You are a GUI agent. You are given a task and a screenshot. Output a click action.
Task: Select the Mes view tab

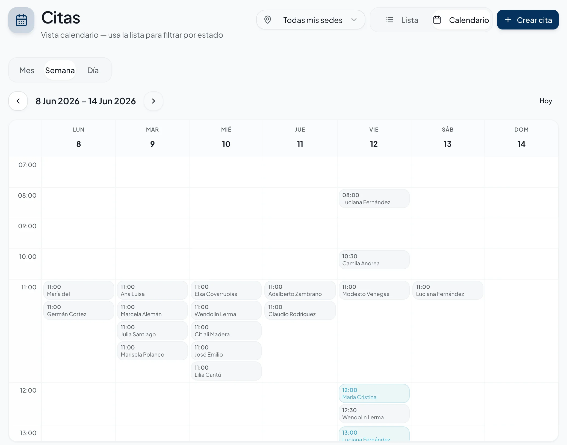click(27, 70)
